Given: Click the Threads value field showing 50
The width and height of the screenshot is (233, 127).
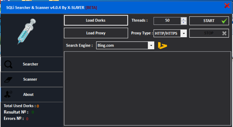Looking at the screenshot, I should [x=167, y=21].
